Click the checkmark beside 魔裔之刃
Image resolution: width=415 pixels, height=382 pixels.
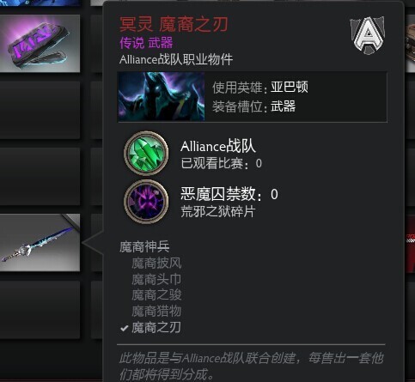pos(125,328)
